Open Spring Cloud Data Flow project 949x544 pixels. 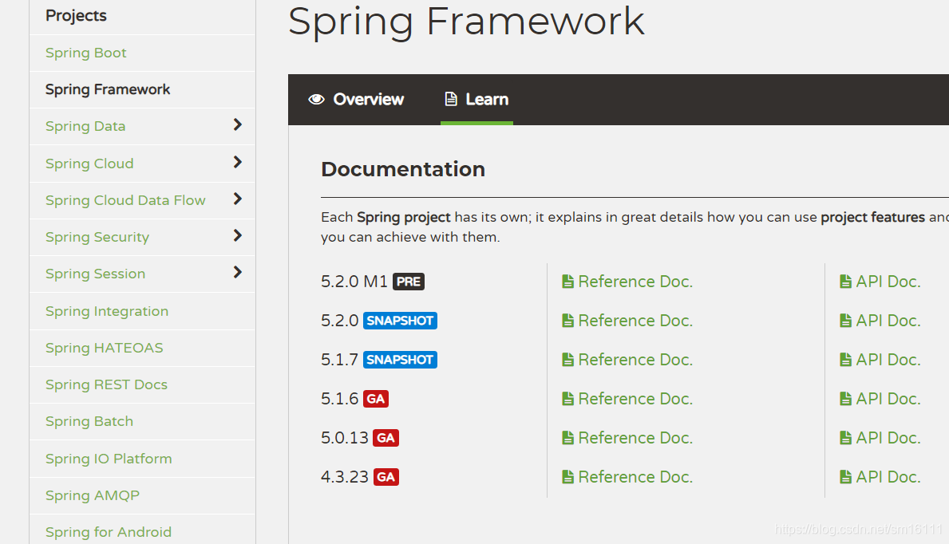pos(125,200)
